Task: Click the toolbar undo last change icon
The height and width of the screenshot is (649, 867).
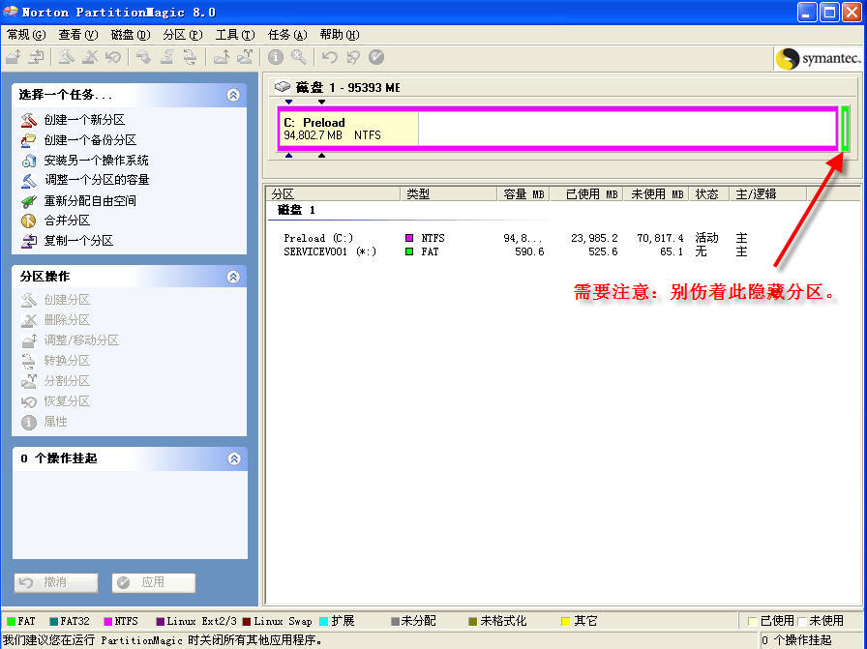Action: 330,57
